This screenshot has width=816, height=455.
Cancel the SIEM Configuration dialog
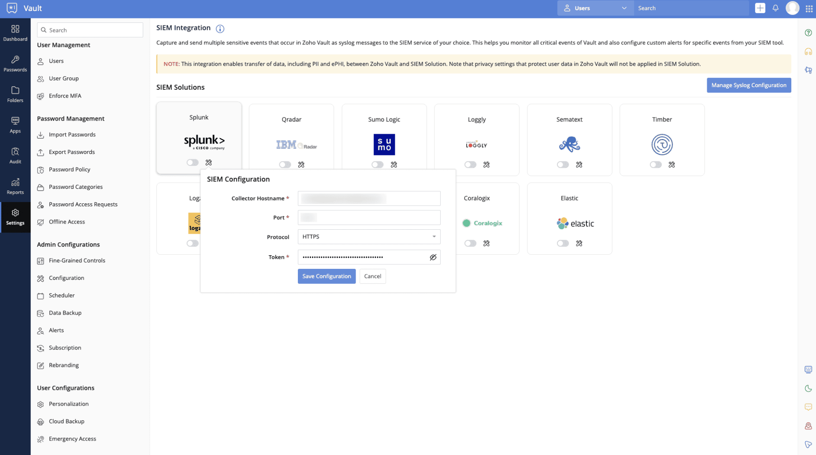pyautogui.click(x=372, y=276)
